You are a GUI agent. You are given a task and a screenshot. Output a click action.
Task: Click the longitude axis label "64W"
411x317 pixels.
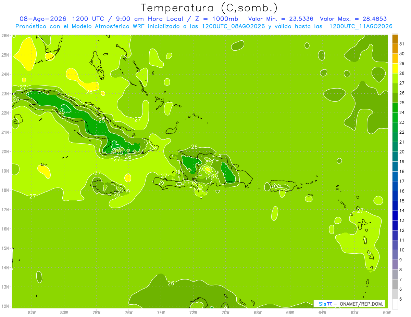322,313
